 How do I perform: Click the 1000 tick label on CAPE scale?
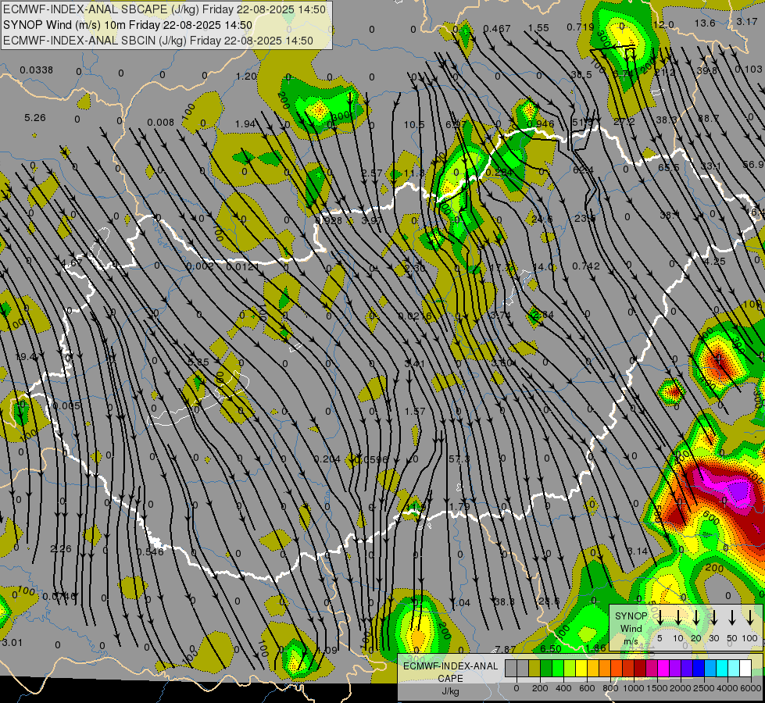coord(633,688)
